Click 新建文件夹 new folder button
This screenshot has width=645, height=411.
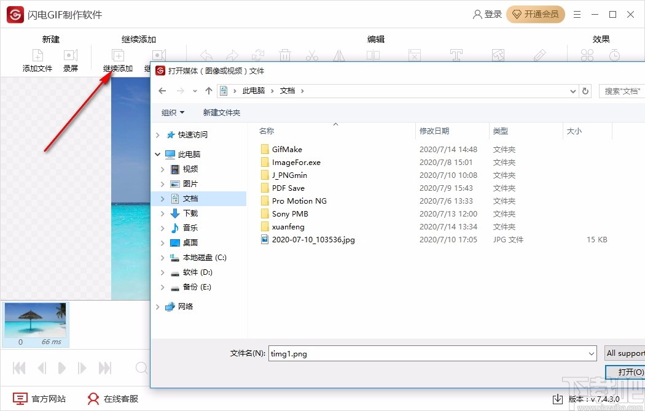(x=221, y=112)
